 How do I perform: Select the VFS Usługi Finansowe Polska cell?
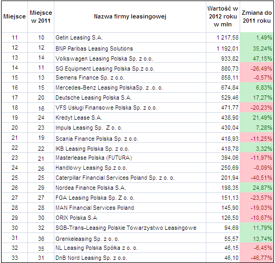[x=130, y=108]
